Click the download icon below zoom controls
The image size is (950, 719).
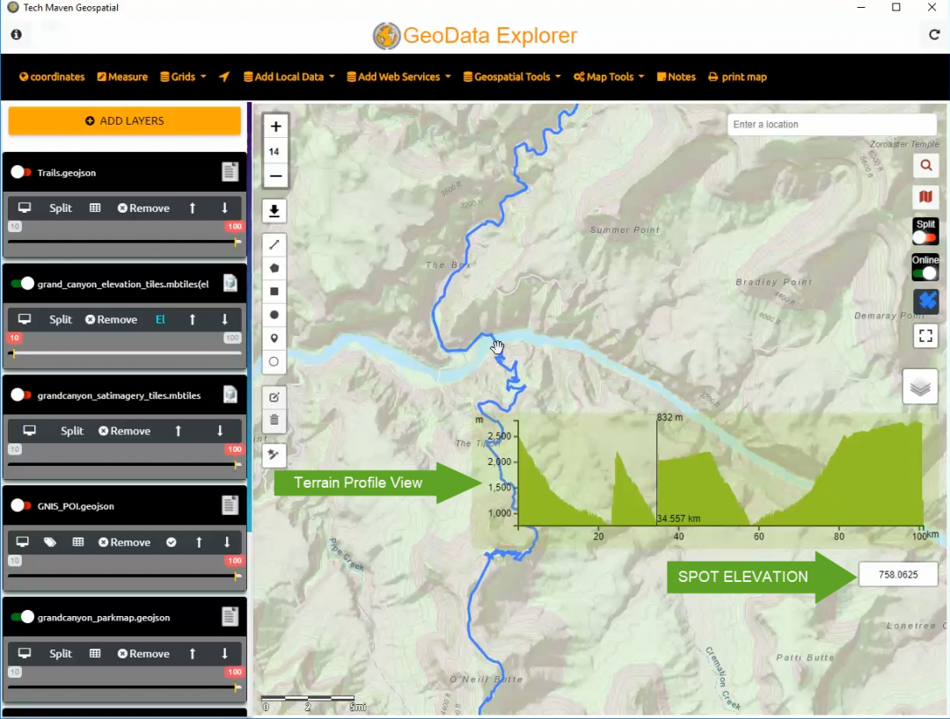point(275,211)
